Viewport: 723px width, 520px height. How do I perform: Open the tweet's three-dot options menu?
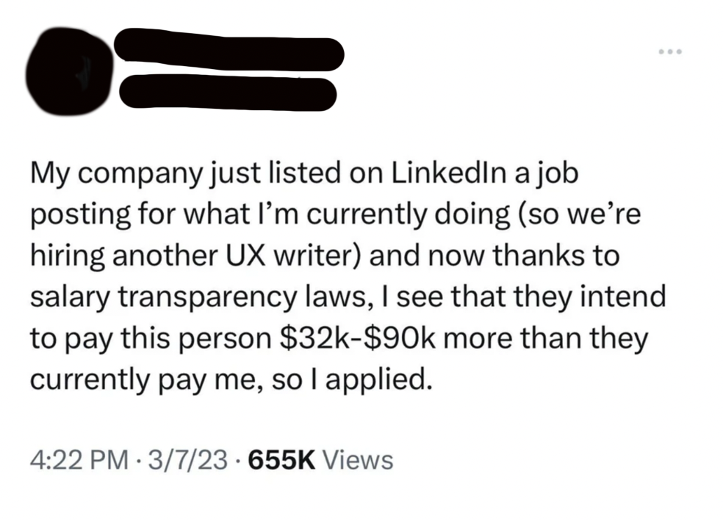[x=670, y=50]
